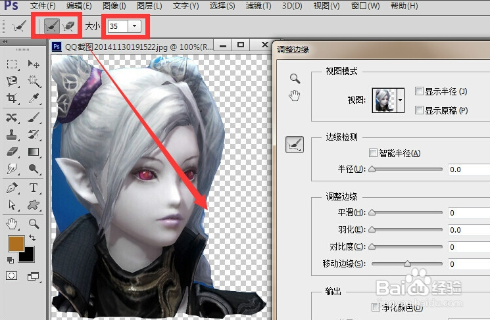
Task: Open the brush size dropdown
Action: 134,26
